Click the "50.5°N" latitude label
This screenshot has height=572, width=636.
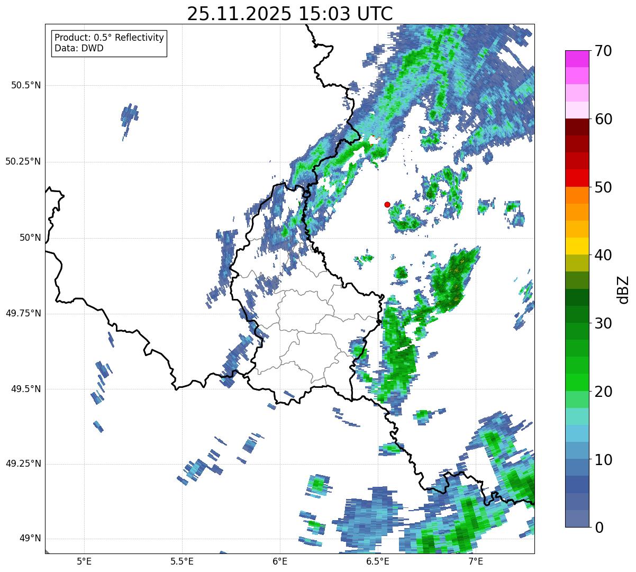26,86
